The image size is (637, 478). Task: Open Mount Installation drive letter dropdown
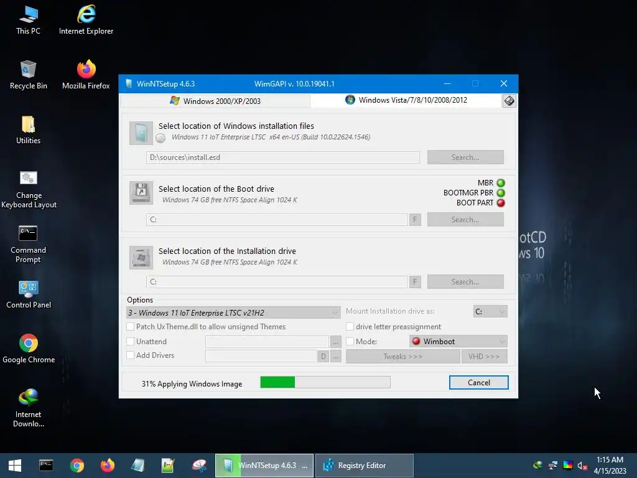490,311
